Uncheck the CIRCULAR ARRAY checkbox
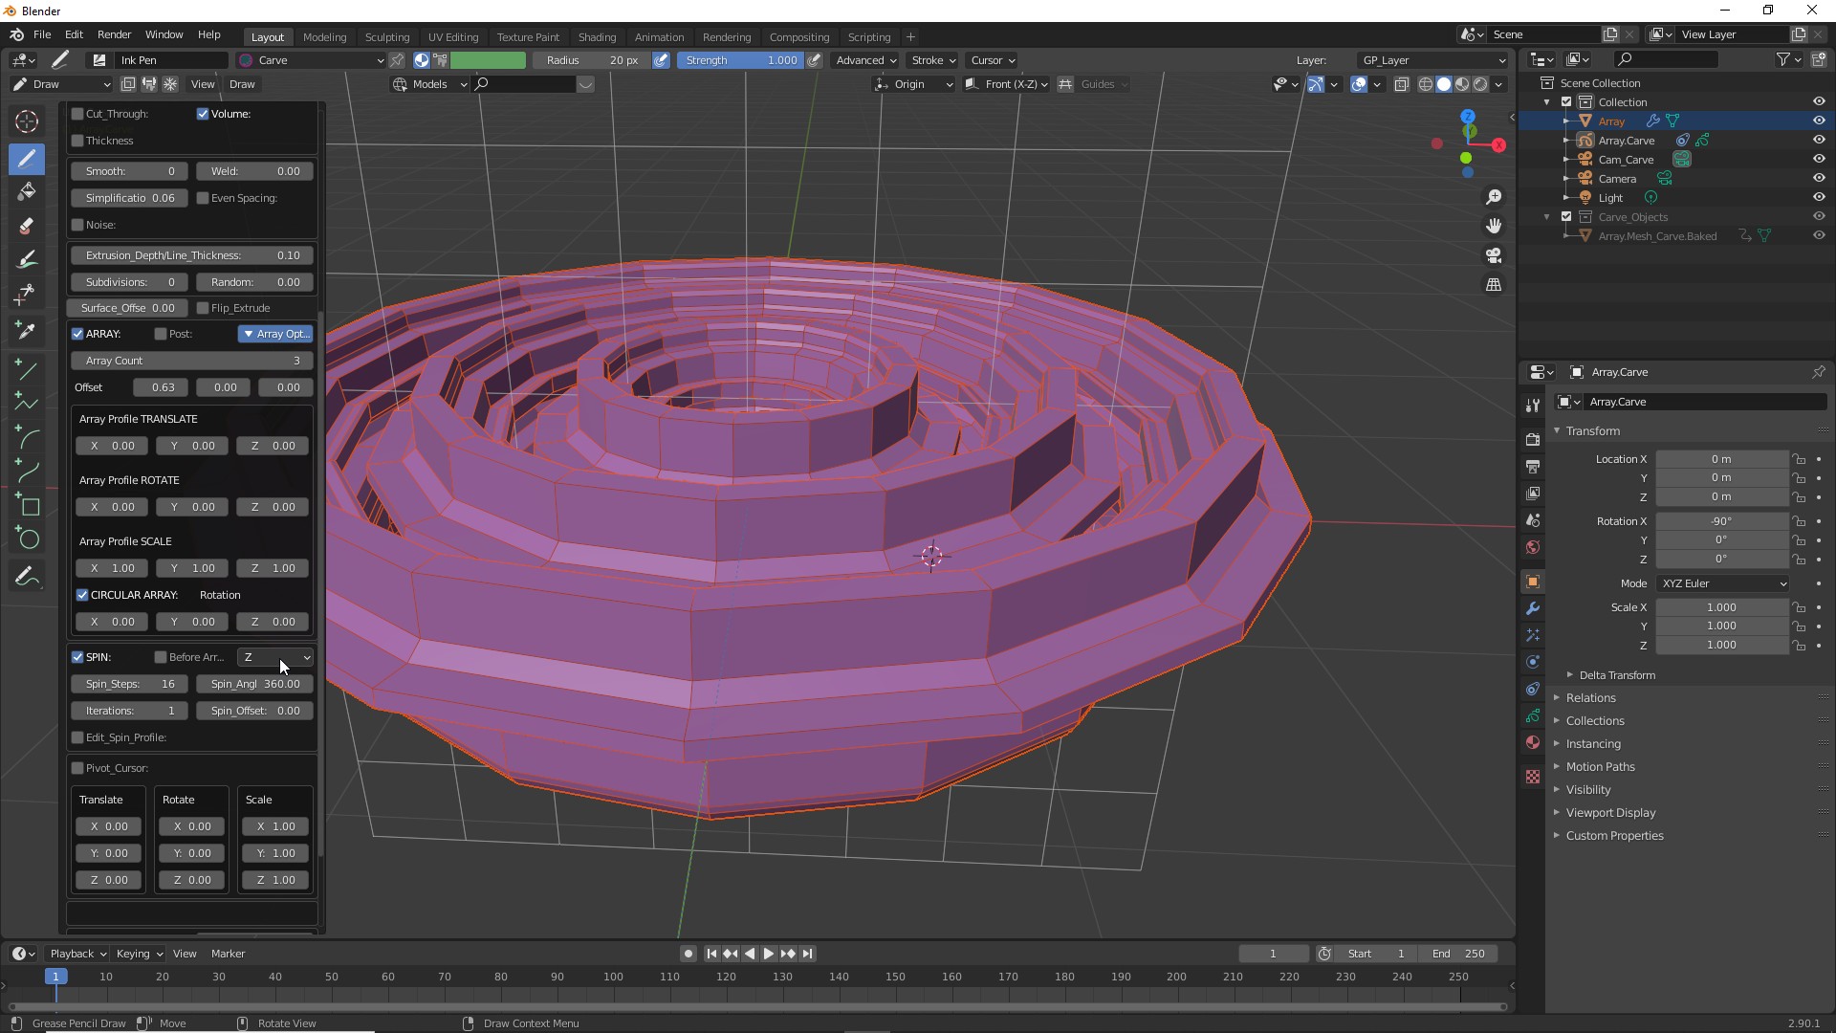This screenshot has height=1033, width=1836. [82, 595]
